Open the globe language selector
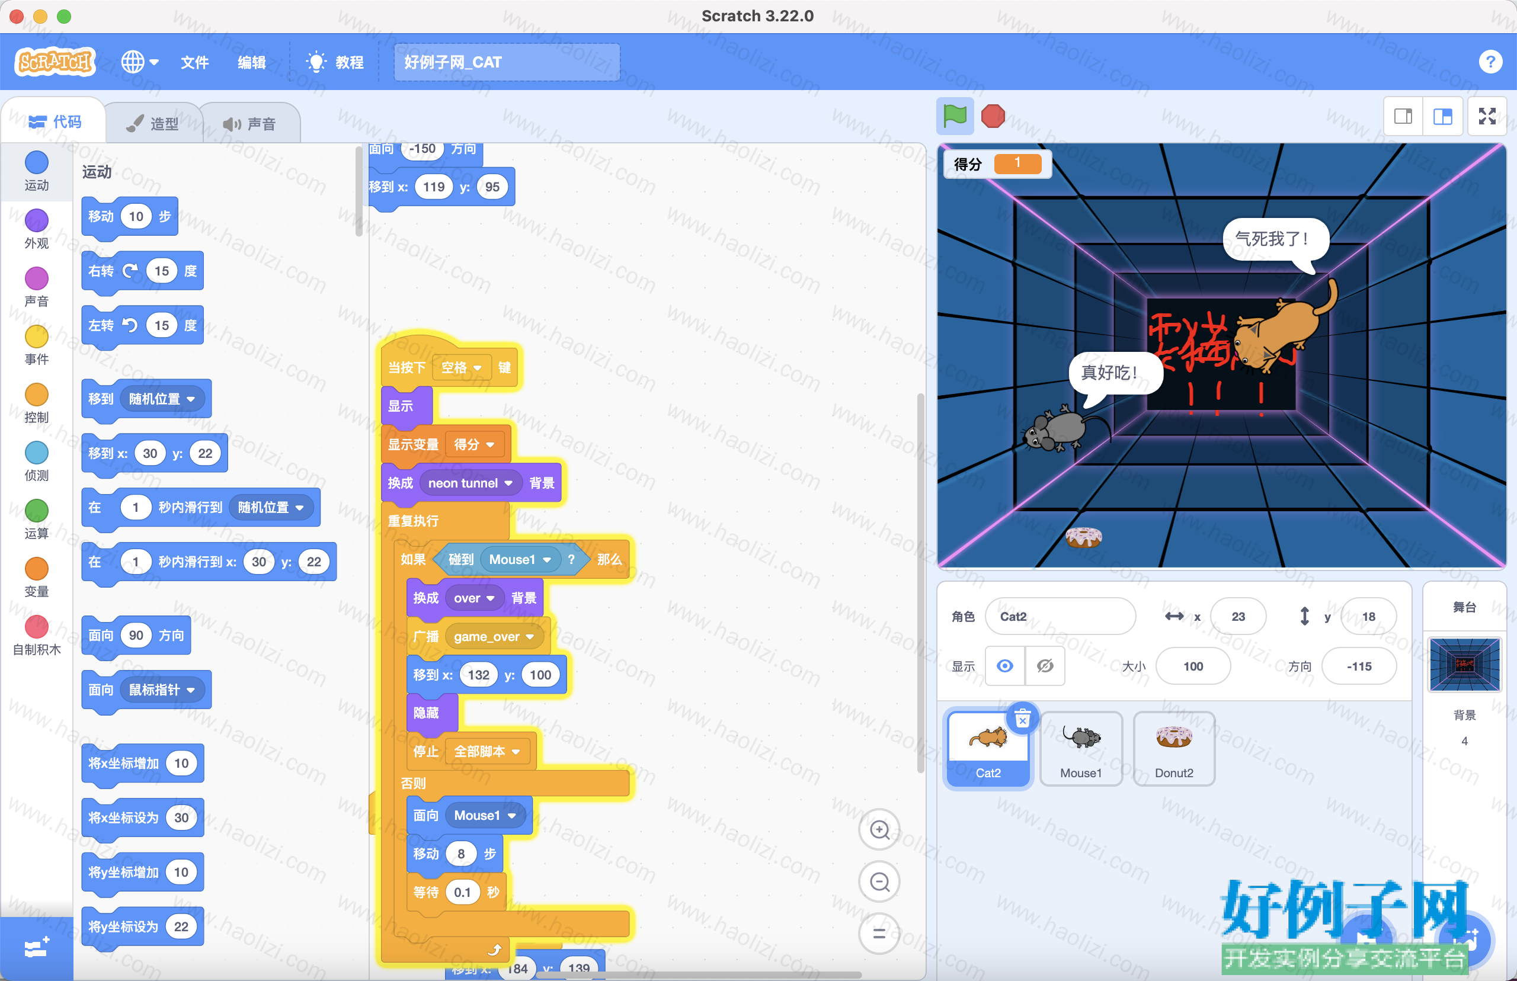This screenshot has width=1517, height=981. pyautogui.click(x=139, y=62)
